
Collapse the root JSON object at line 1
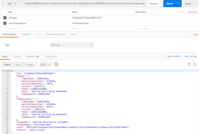pyautogui.click(x=9, y=71)
